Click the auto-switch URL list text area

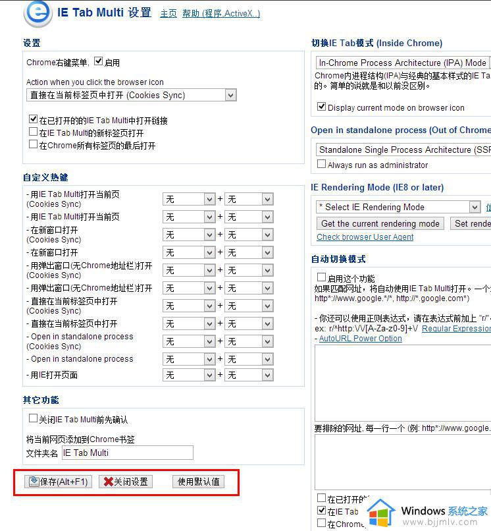(403, 383)
